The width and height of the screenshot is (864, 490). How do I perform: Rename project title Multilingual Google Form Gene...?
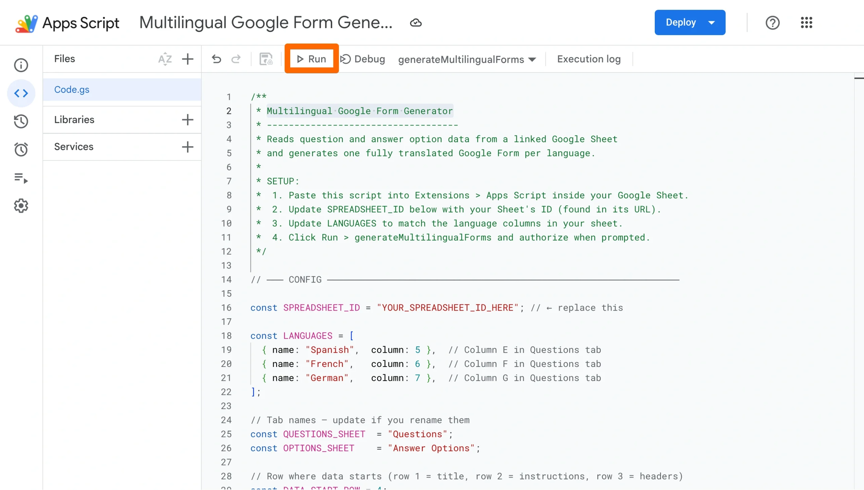click(266, 23)
